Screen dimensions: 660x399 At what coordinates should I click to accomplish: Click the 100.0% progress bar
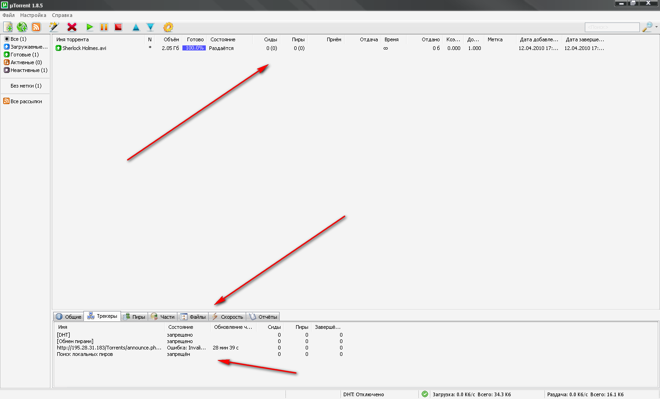194,48
